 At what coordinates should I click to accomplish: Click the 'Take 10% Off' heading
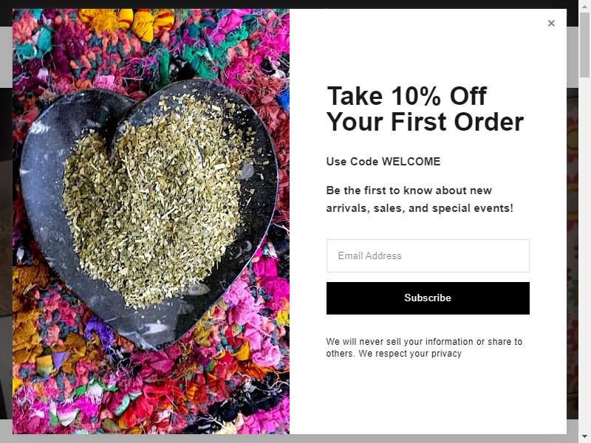(x=407, y=96)
